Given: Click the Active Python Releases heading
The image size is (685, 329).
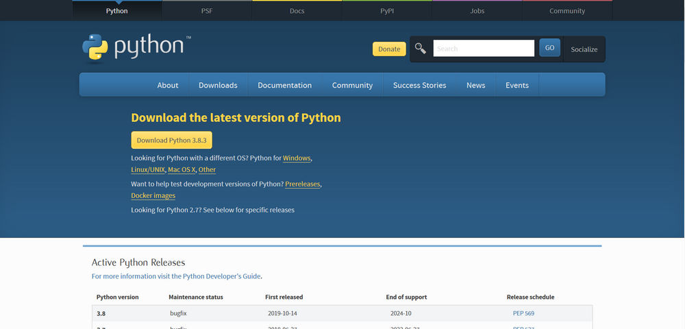Looking at the screenshot, I should coord(138,263).
